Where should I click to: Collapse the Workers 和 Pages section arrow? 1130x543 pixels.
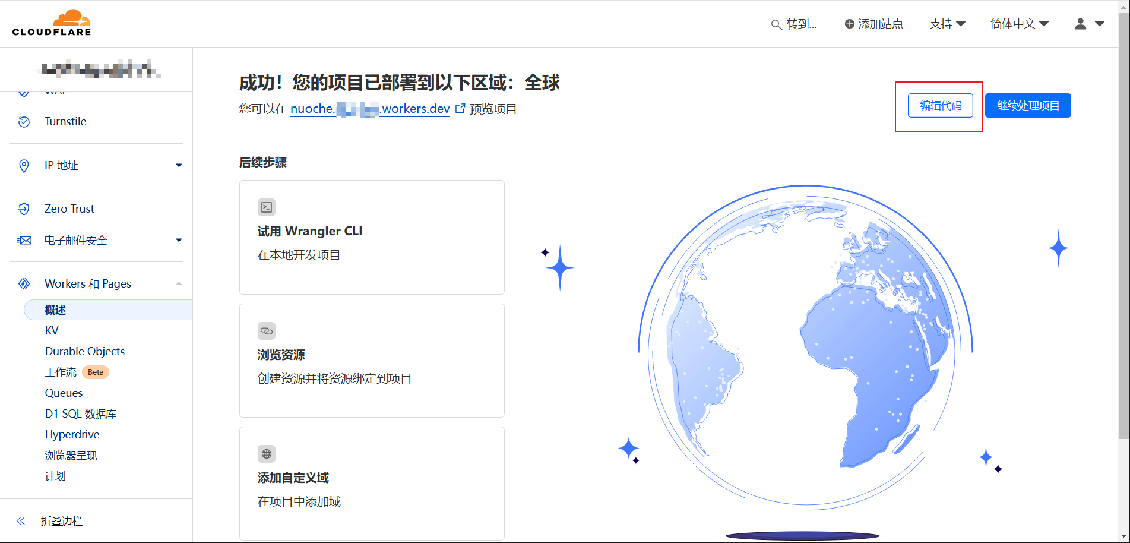tap(179, 283)
